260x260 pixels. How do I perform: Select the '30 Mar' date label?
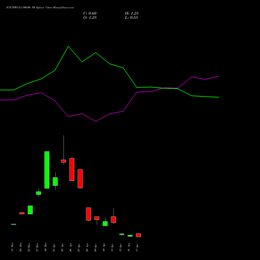pos(46,247)
